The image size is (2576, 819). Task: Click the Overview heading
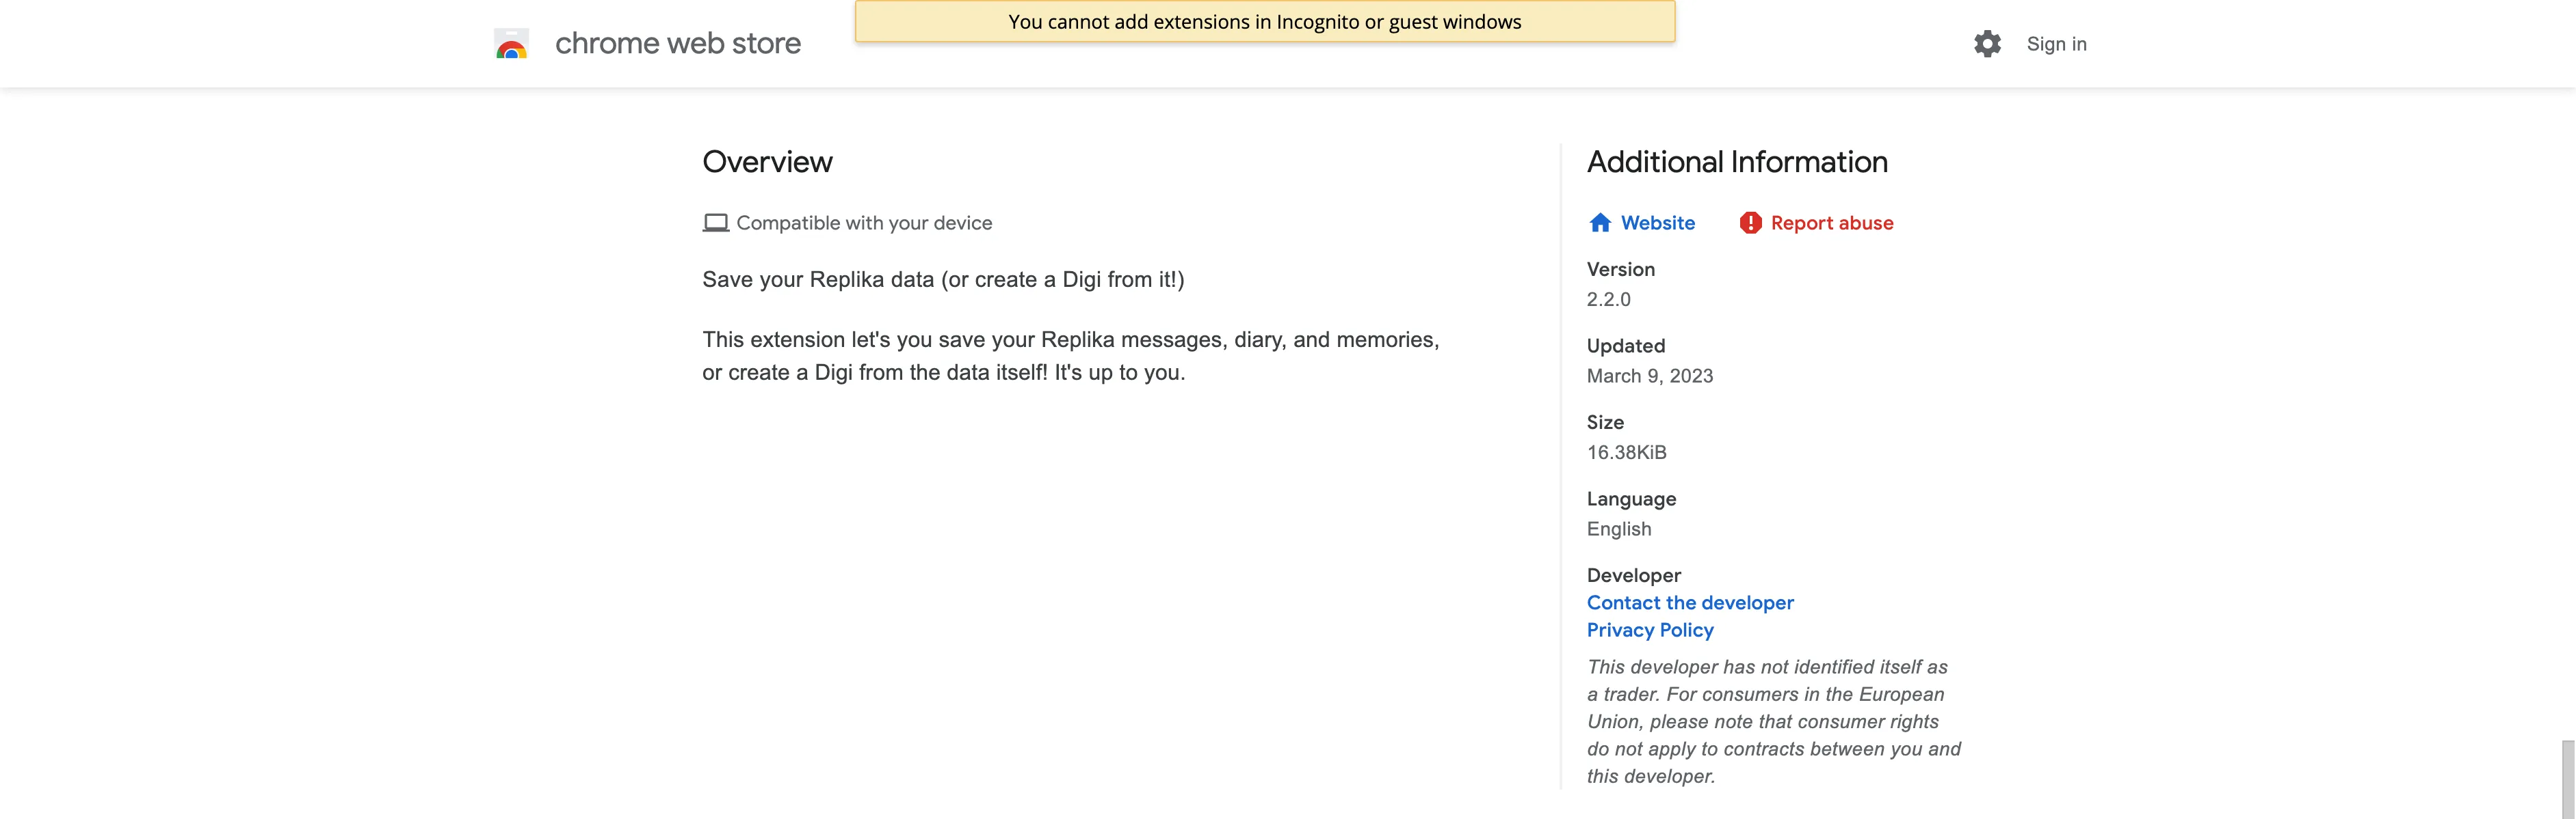coord(767,162)
